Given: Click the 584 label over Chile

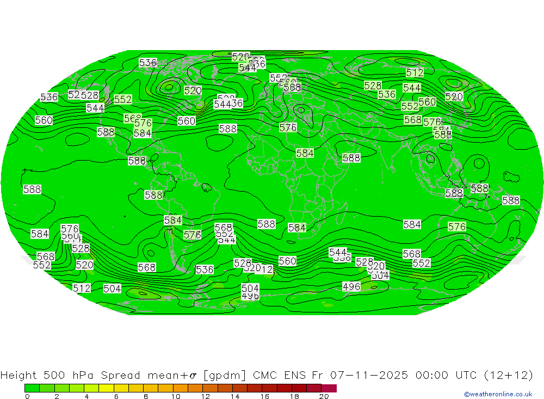Looking at the screenshot, I should (x=173, y=220).
